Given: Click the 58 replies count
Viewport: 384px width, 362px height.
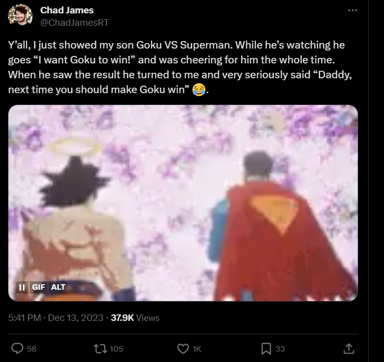Looking at the screenshot, I should (x=32, y=349).
